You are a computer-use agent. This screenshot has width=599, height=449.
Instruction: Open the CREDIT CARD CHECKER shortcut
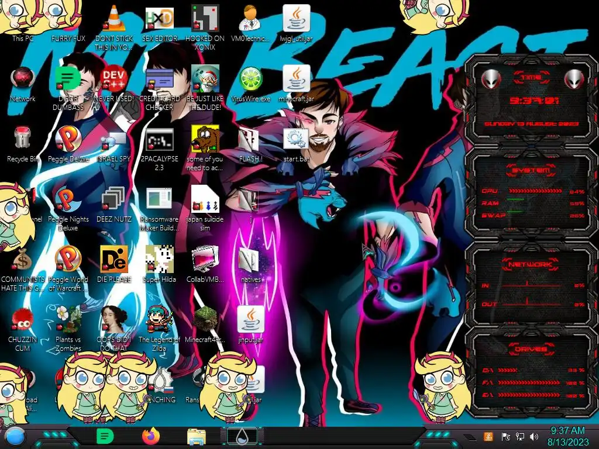pyautogui.click(x=159, y=79)
